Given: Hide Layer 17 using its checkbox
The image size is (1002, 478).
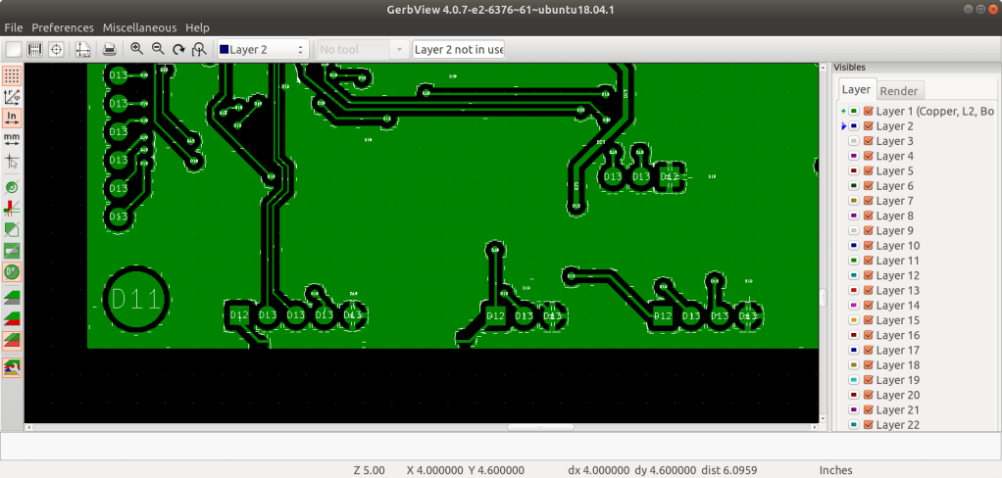Looking at the screenshot, I should tap(868, 351).
